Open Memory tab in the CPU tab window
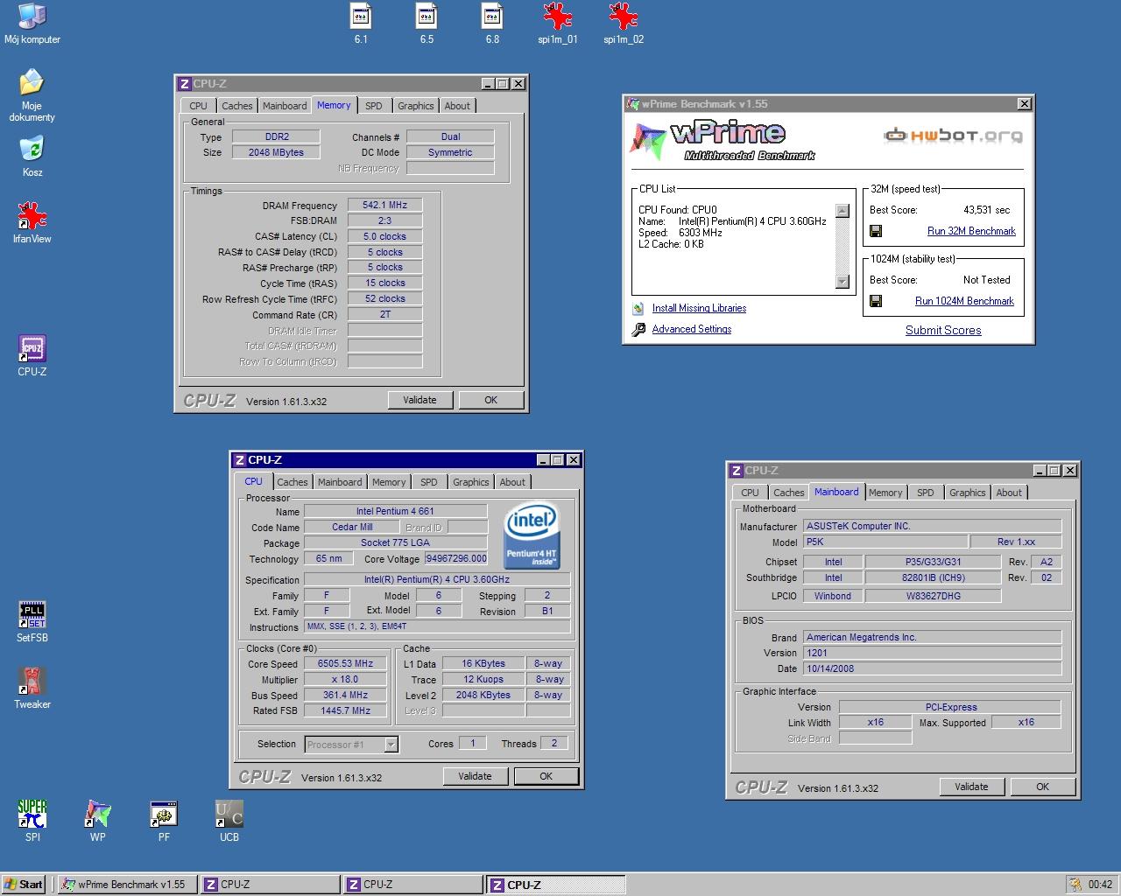The image size is (1121, 896). tap(389, 482)
